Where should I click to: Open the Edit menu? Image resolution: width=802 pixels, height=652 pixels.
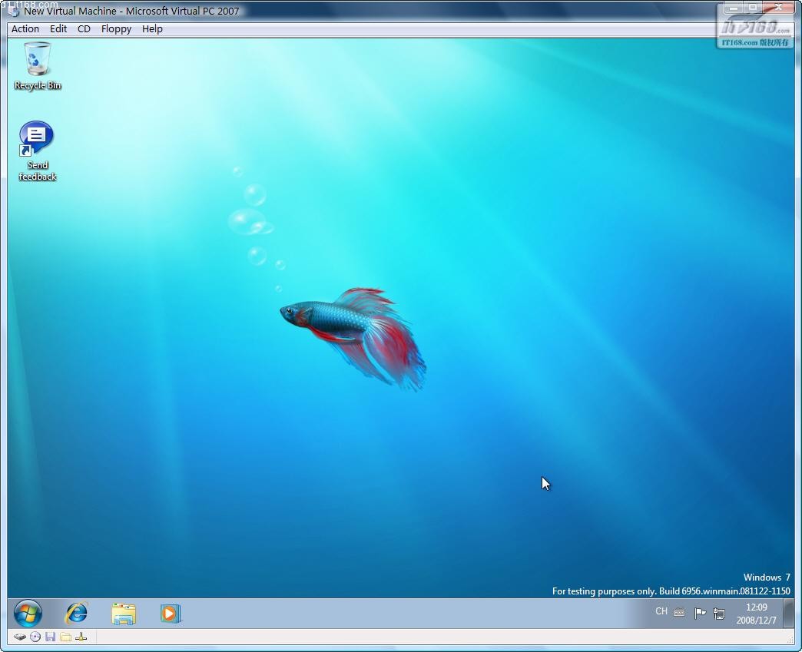(58, 29)
